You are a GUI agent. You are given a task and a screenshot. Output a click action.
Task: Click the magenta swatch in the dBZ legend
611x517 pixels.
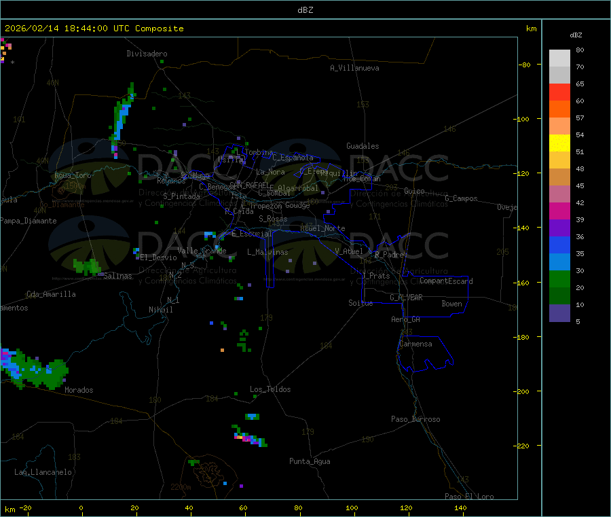559,211
